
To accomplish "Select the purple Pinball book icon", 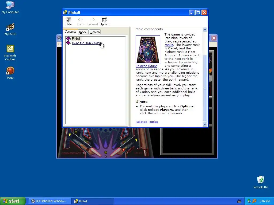I will pos(68,38).
